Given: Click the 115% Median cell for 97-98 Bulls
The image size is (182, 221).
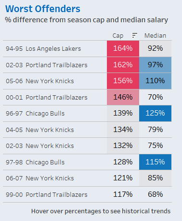Looking at the screenshot, I should pos(155,162).
